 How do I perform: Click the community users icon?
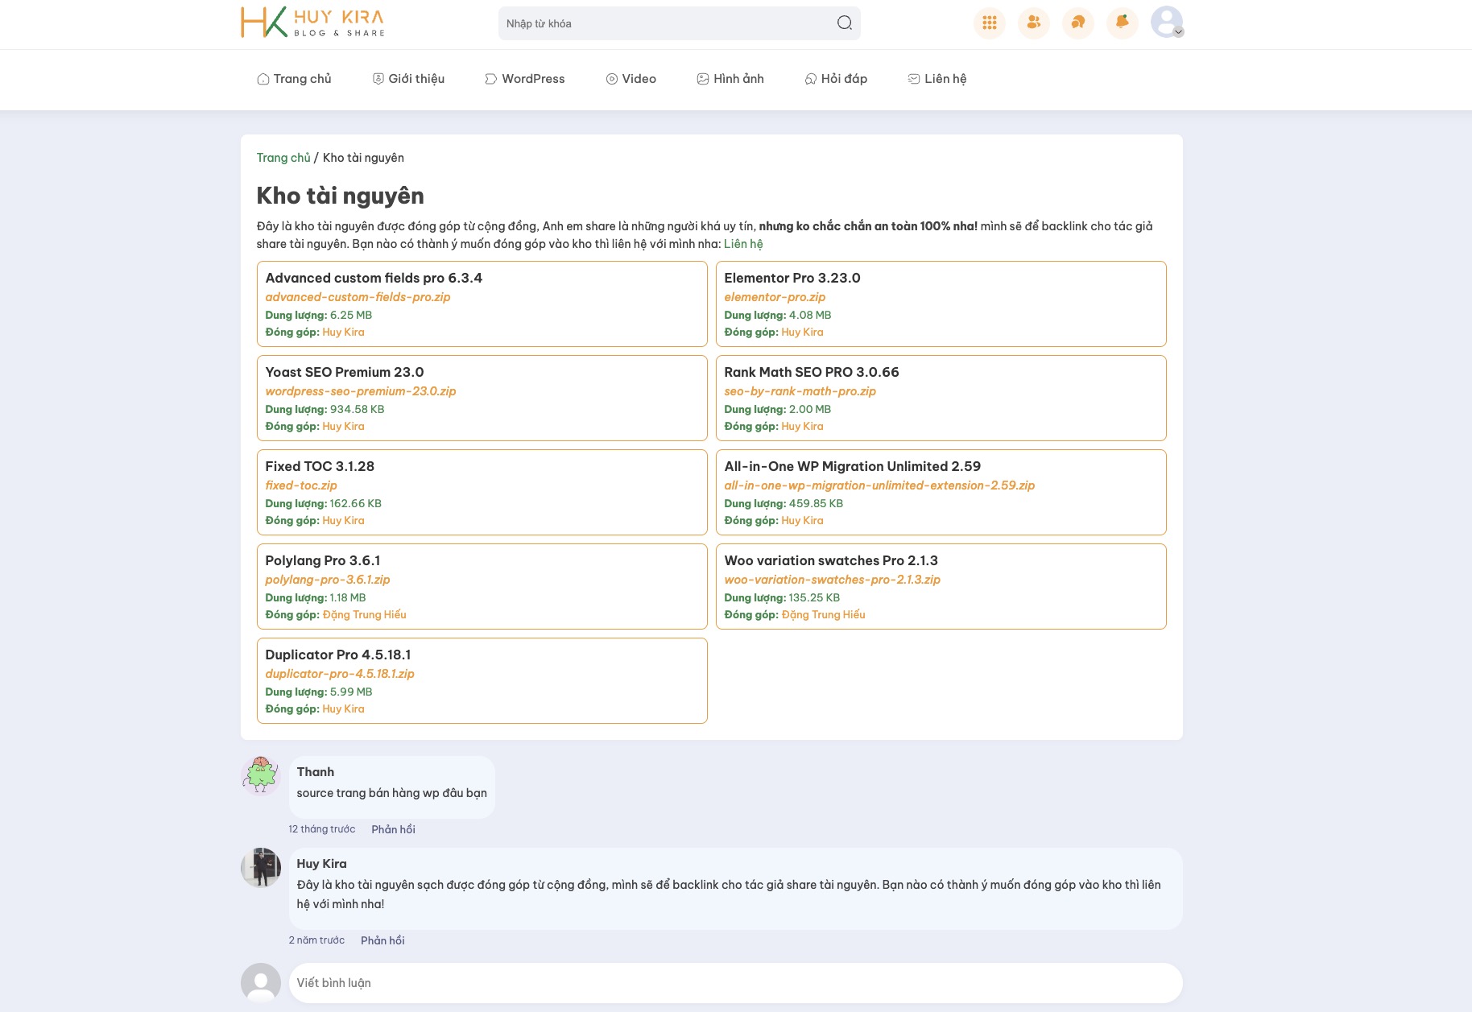click(1033, 23)
